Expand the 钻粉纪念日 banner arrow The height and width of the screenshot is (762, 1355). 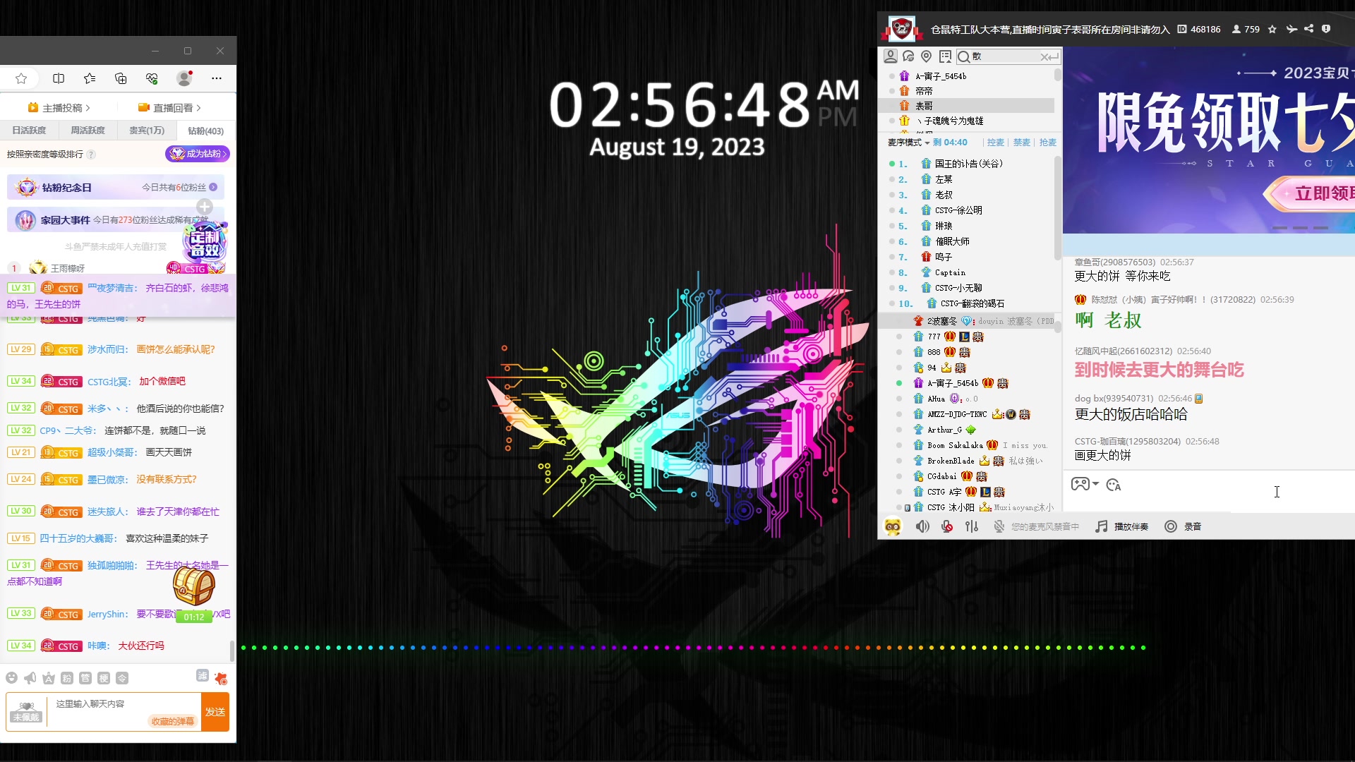213,187
